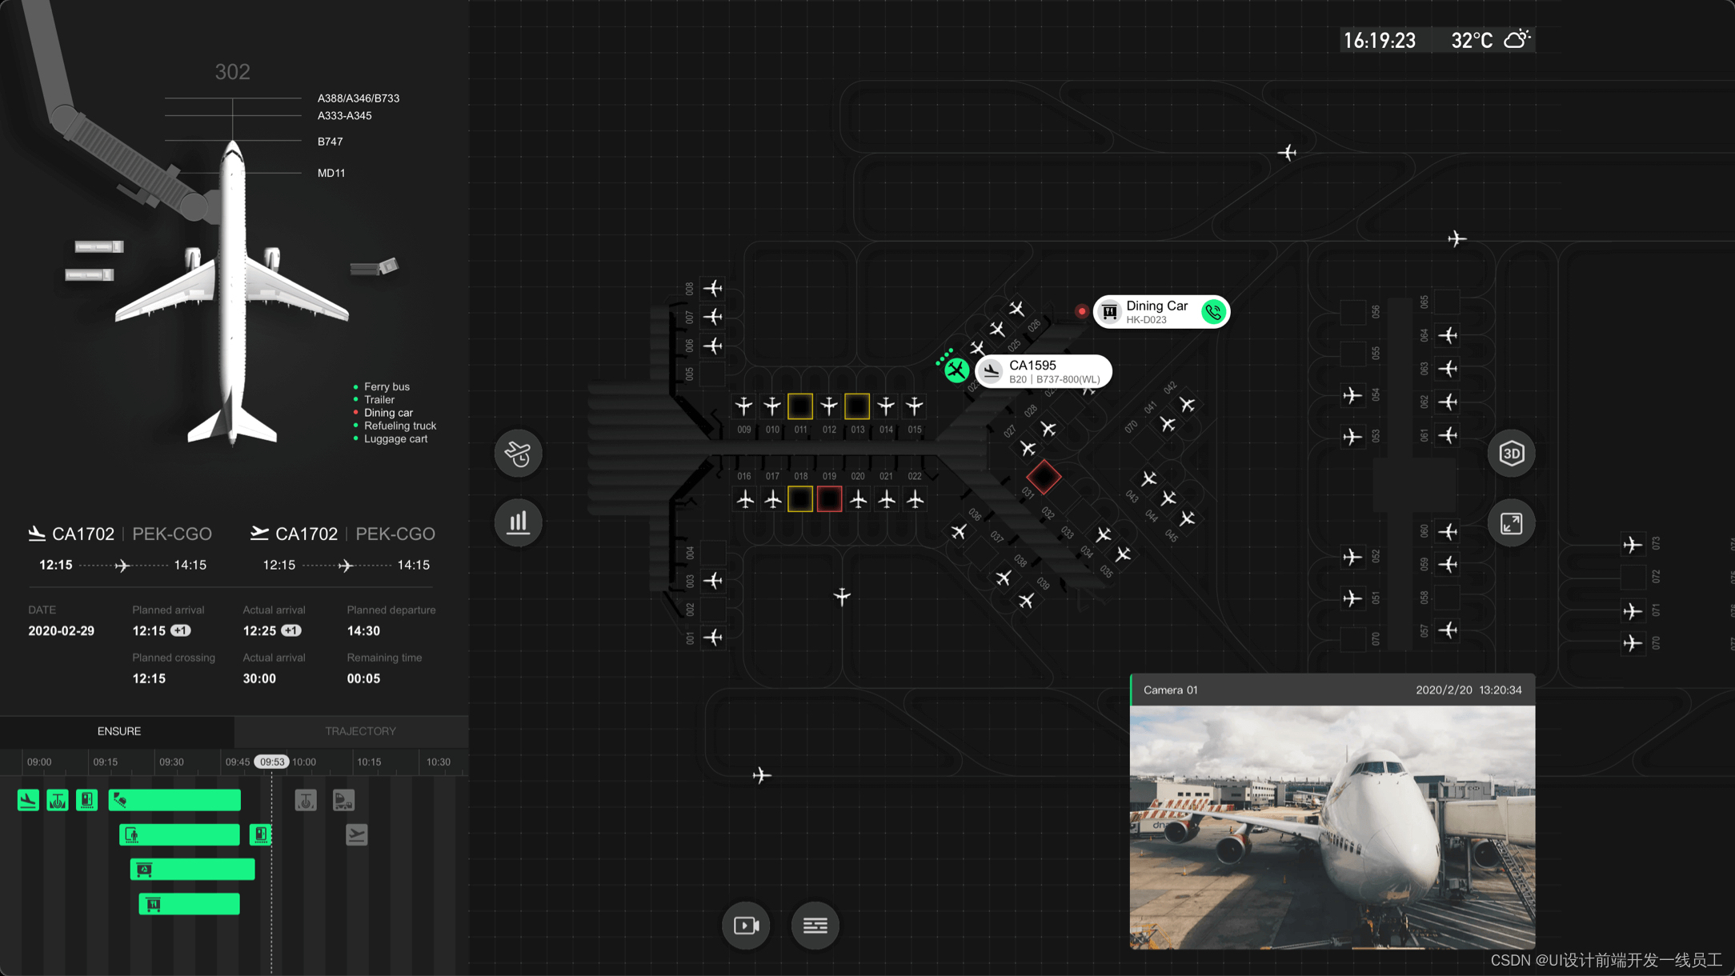The width and height of the screenshot is (1735, 976).
Task: Select the yellow-outlined stand 011
Action: coord(800,406)
